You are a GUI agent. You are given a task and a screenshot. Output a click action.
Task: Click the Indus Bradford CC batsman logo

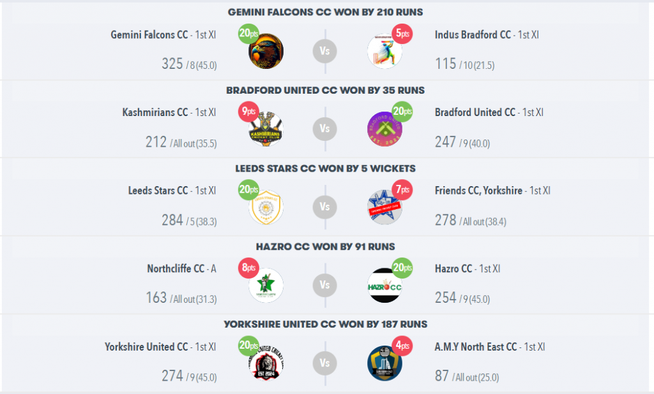click(384, 51)
